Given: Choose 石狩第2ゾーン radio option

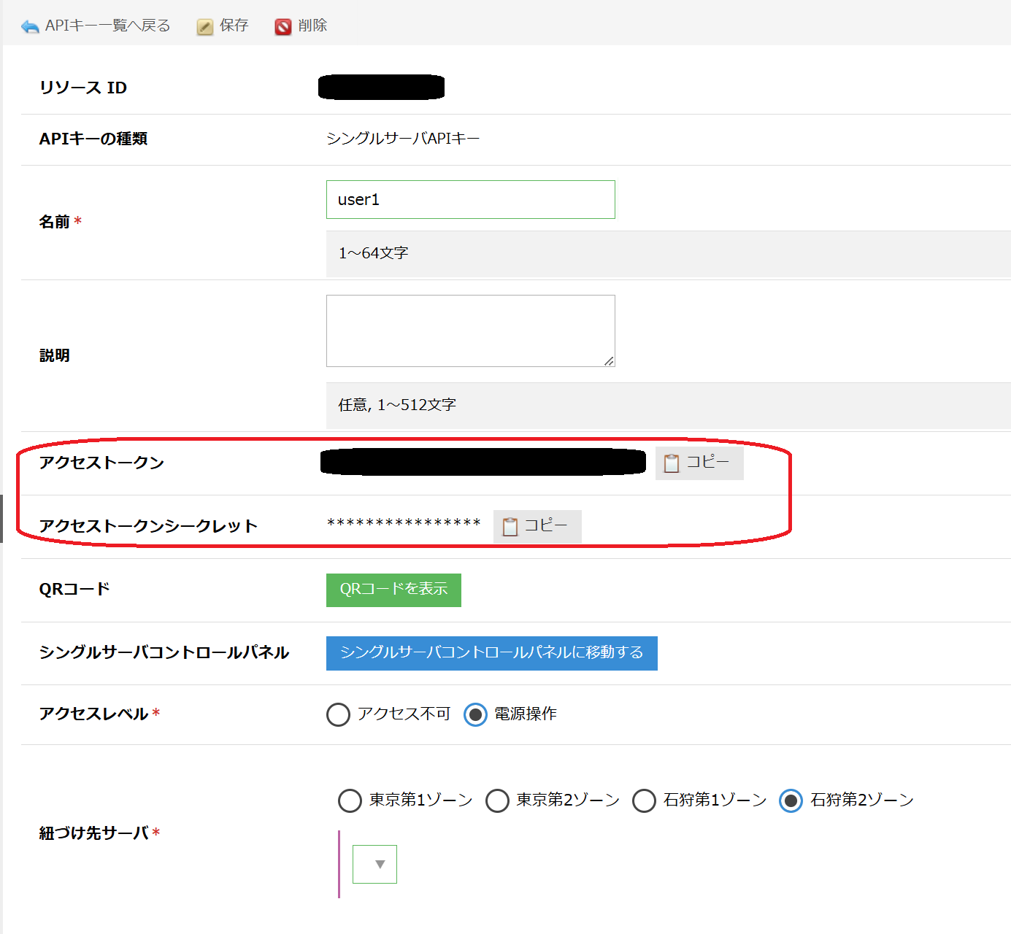Looking at the screenshot, I should pos(791,800).
